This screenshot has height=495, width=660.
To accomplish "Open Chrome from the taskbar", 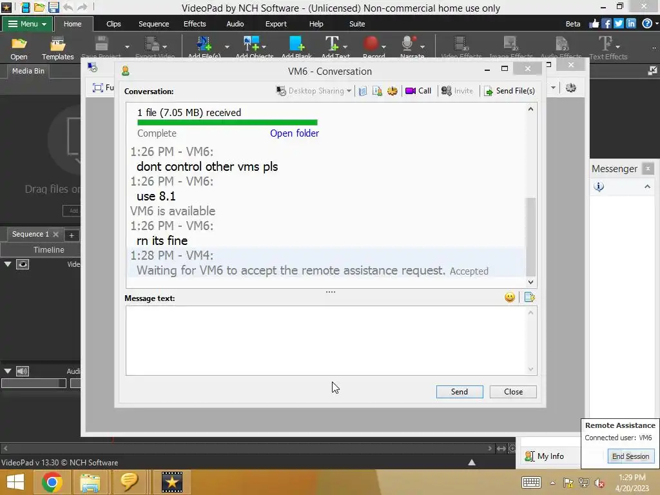I will [52, 482].
